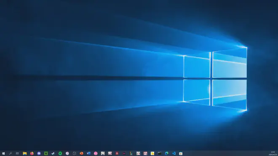
Task: Open Task View from the taskbar
Action: (x=17, y=153)
